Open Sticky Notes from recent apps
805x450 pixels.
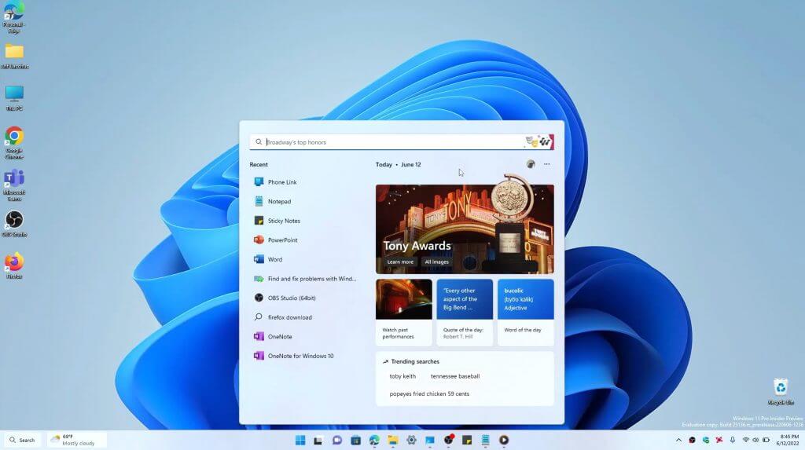click(x=304, y=221)
